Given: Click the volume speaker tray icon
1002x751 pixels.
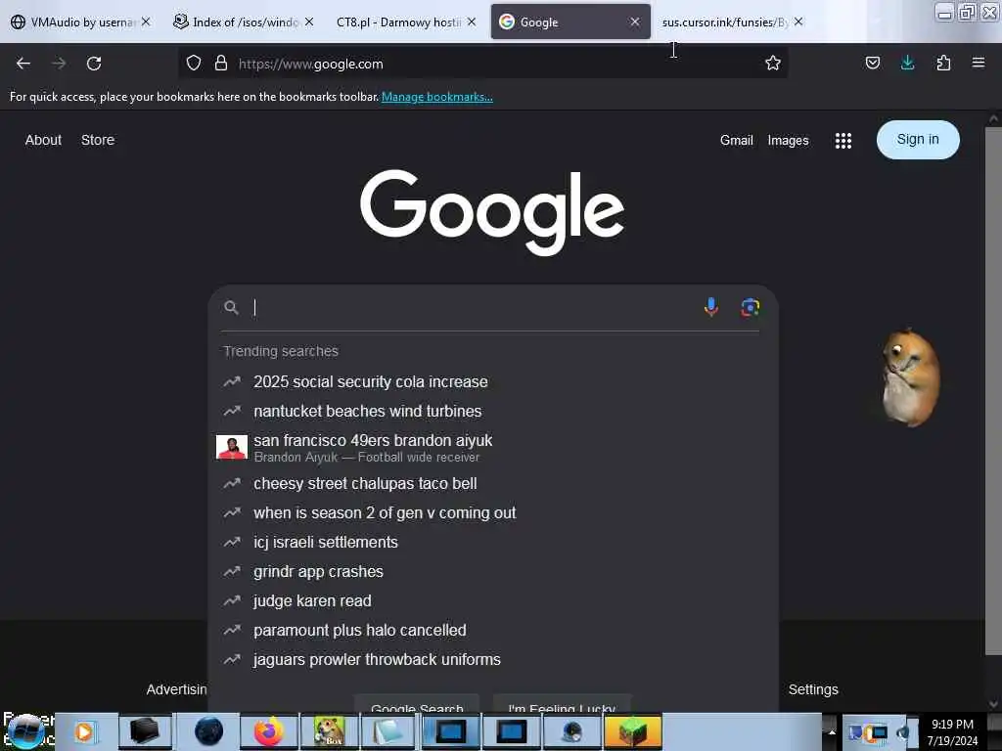Looking at the screenshot, I should point(903,731).
